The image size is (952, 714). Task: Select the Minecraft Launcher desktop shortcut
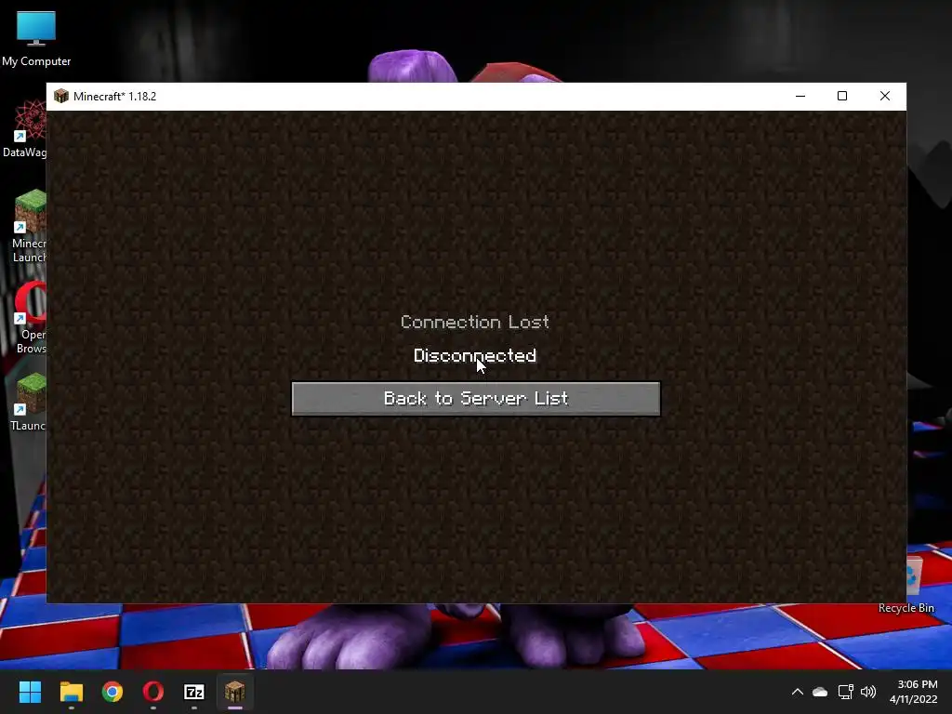pyautogui.click(x=29, y=226)
